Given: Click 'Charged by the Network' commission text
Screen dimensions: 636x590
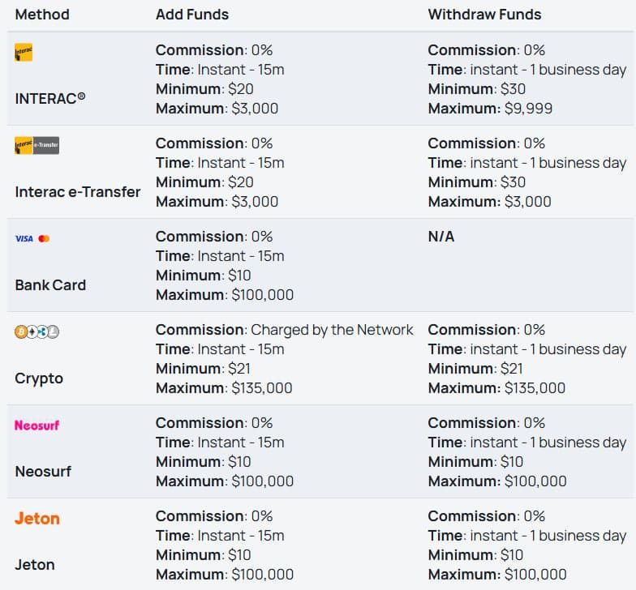Looking at the screenshot, I should pyautogui.click(x=332, y=330).
